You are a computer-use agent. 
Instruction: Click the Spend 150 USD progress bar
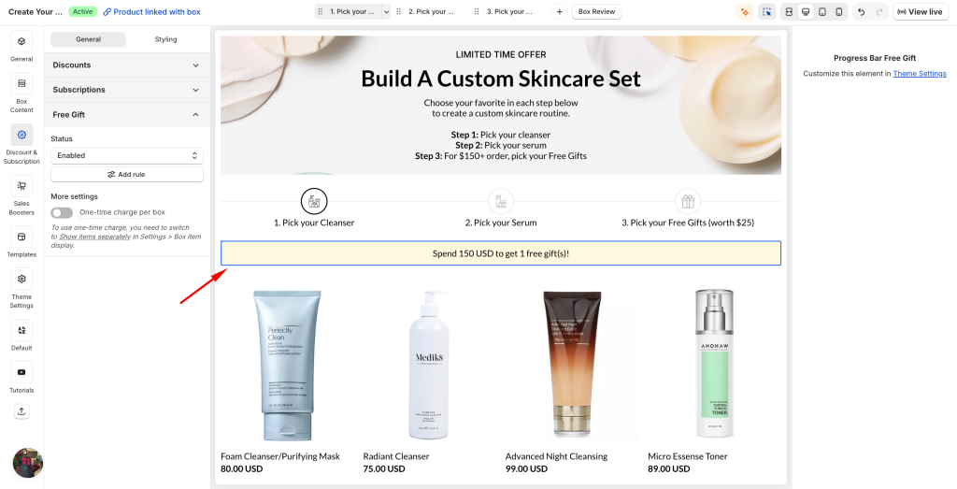click(501, 253)
